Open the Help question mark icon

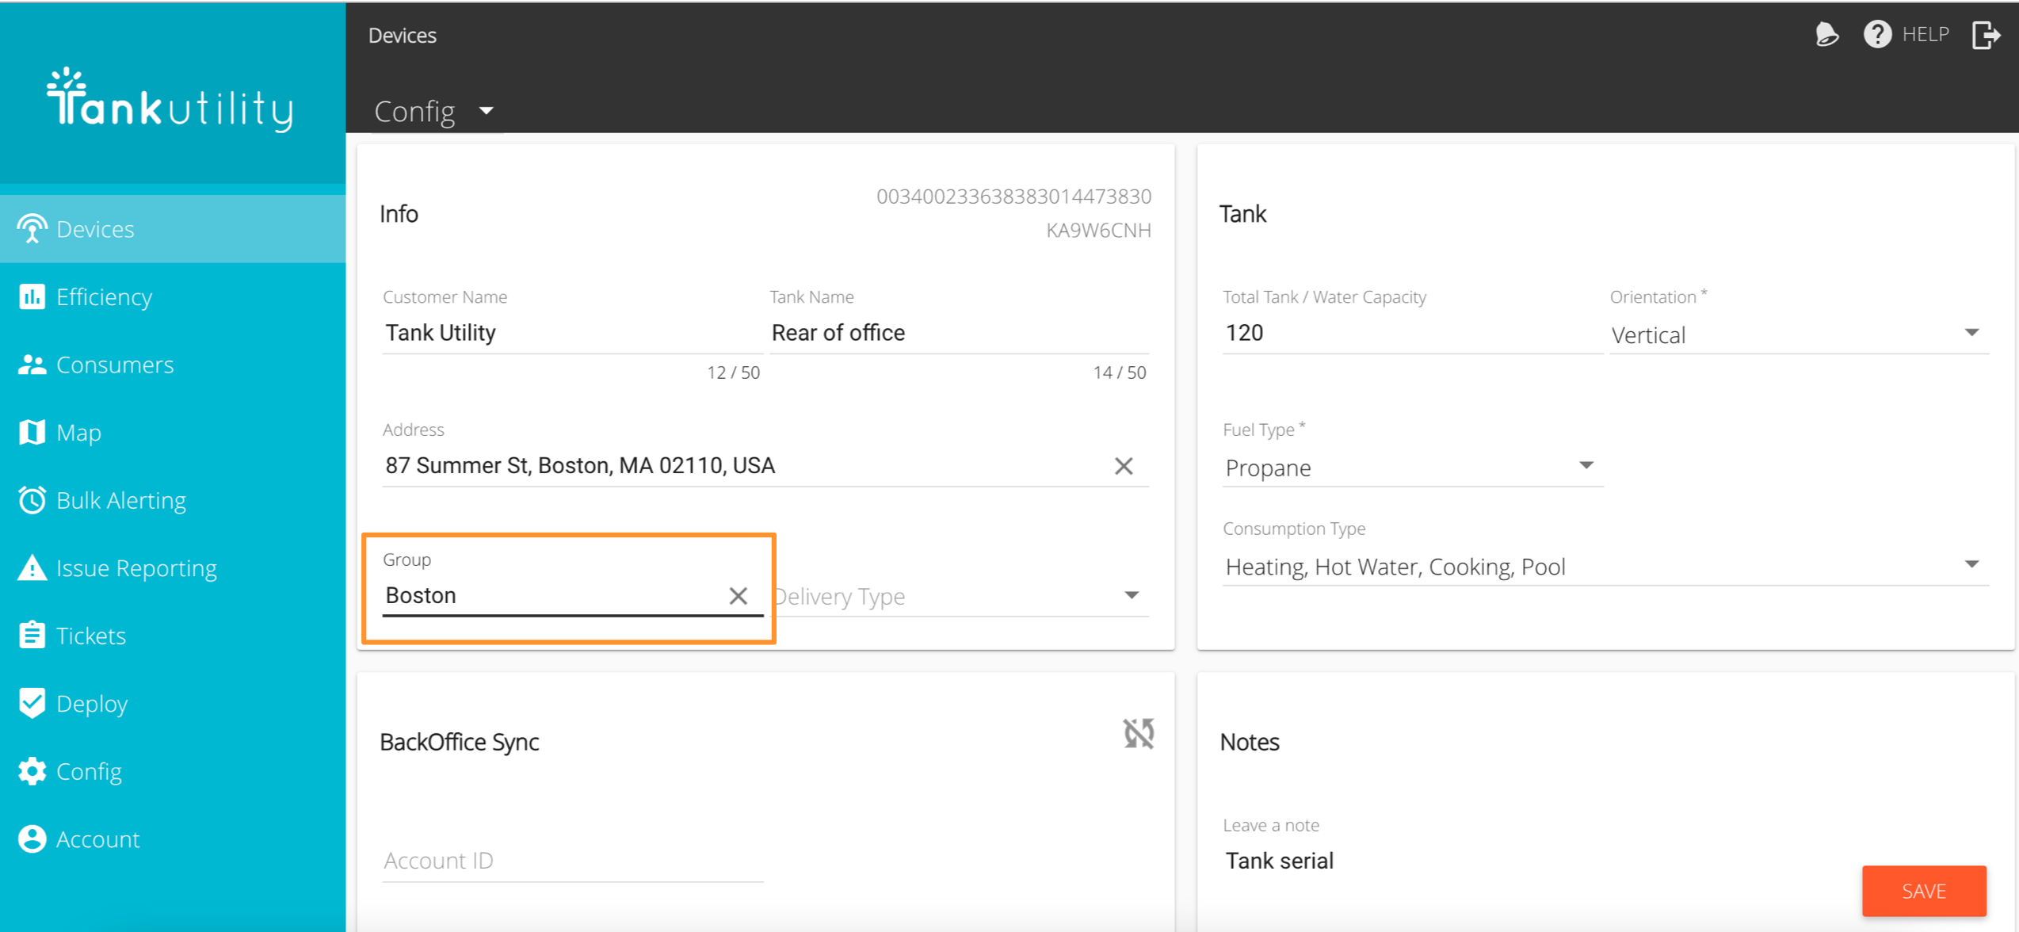pos(1876,35)
